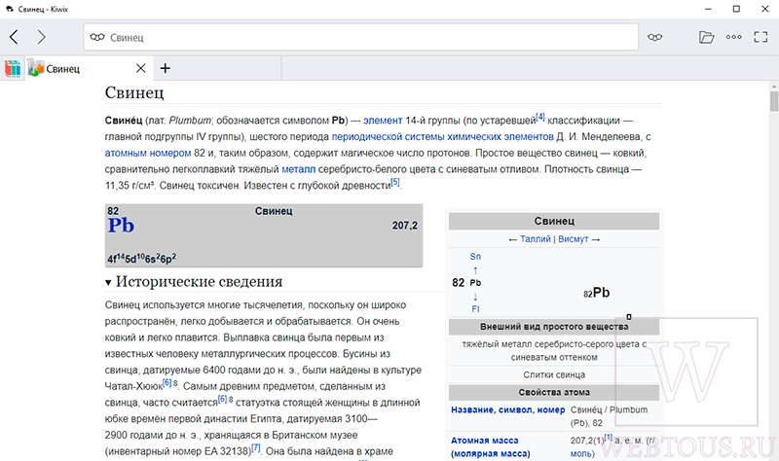
Task: Go back with the left arrow
Action: tap(14, 37)
